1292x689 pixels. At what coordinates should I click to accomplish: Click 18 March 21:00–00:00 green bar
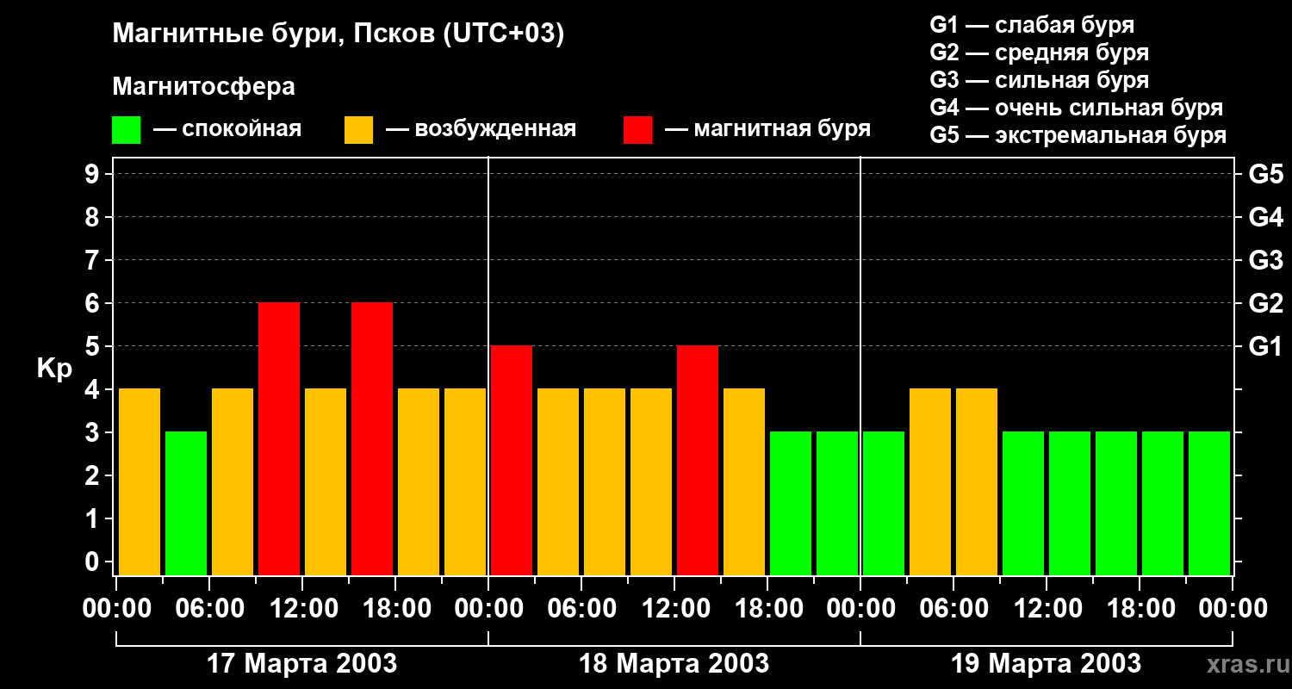[837, 504]
